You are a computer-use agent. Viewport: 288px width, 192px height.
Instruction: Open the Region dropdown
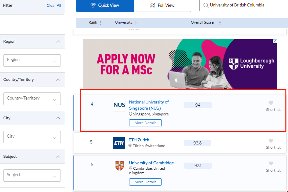32,60
